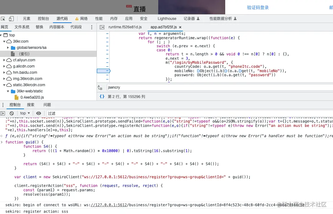The image size is (333, 214).
Task: Select the drawer 问题 tab
Action: tap(47, 105)
